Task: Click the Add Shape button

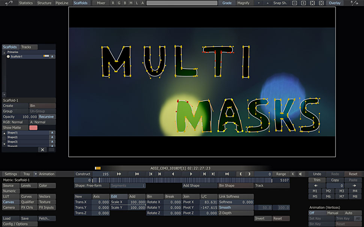Action: 199,185
